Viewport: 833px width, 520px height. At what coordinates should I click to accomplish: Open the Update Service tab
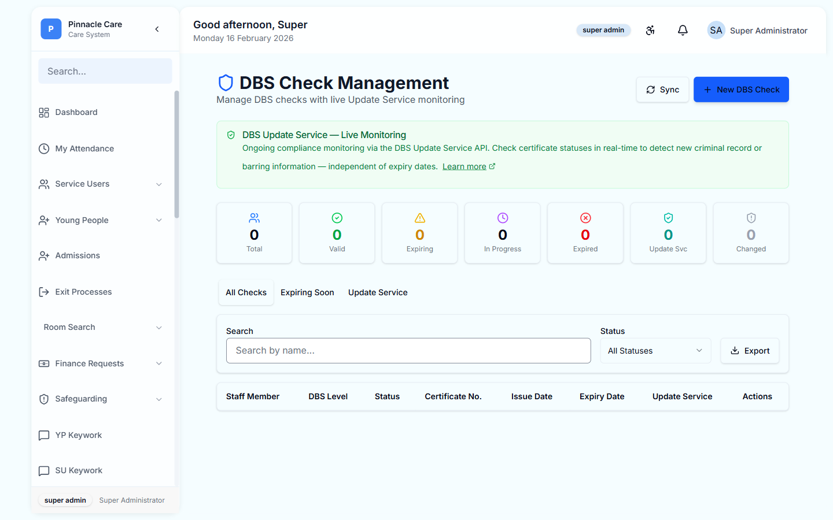[x=378, y=292]
